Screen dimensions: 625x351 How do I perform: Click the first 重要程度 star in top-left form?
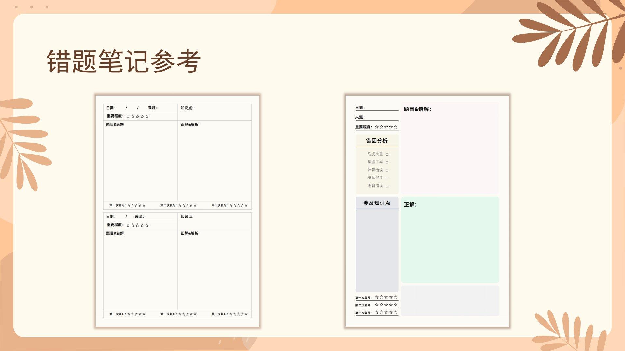(128, 116)
